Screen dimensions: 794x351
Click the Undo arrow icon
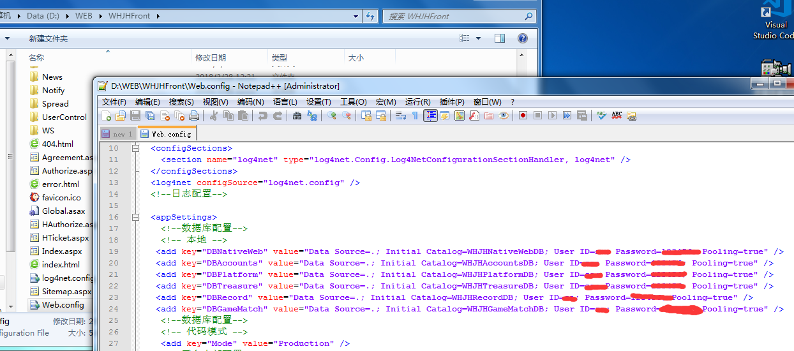[262, 116]
